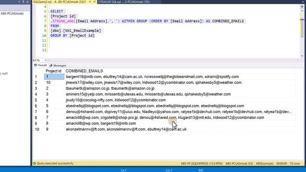Click the STRING_AGG function on line 7
Viewport: 306px width, 172px height.
pyautogui.click(x=63, y=21)
